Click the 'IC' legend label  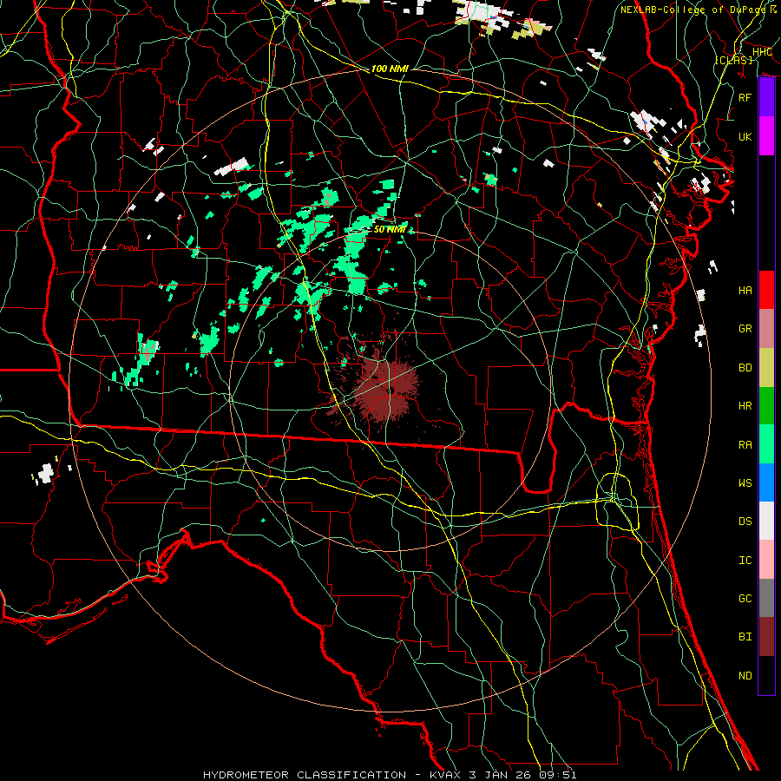[745, 561]
